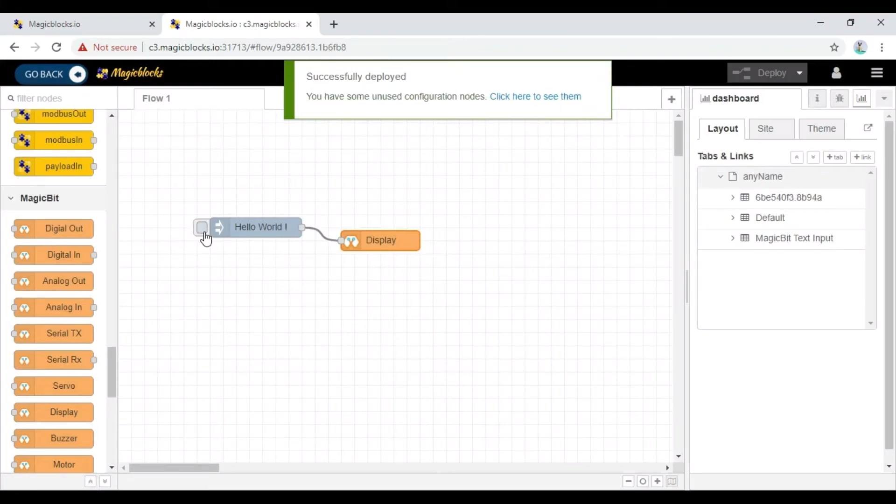The image size is (896, 504).
Task: Open the sidebar tabs dropdown arrow
Action: tap(884, 98)
